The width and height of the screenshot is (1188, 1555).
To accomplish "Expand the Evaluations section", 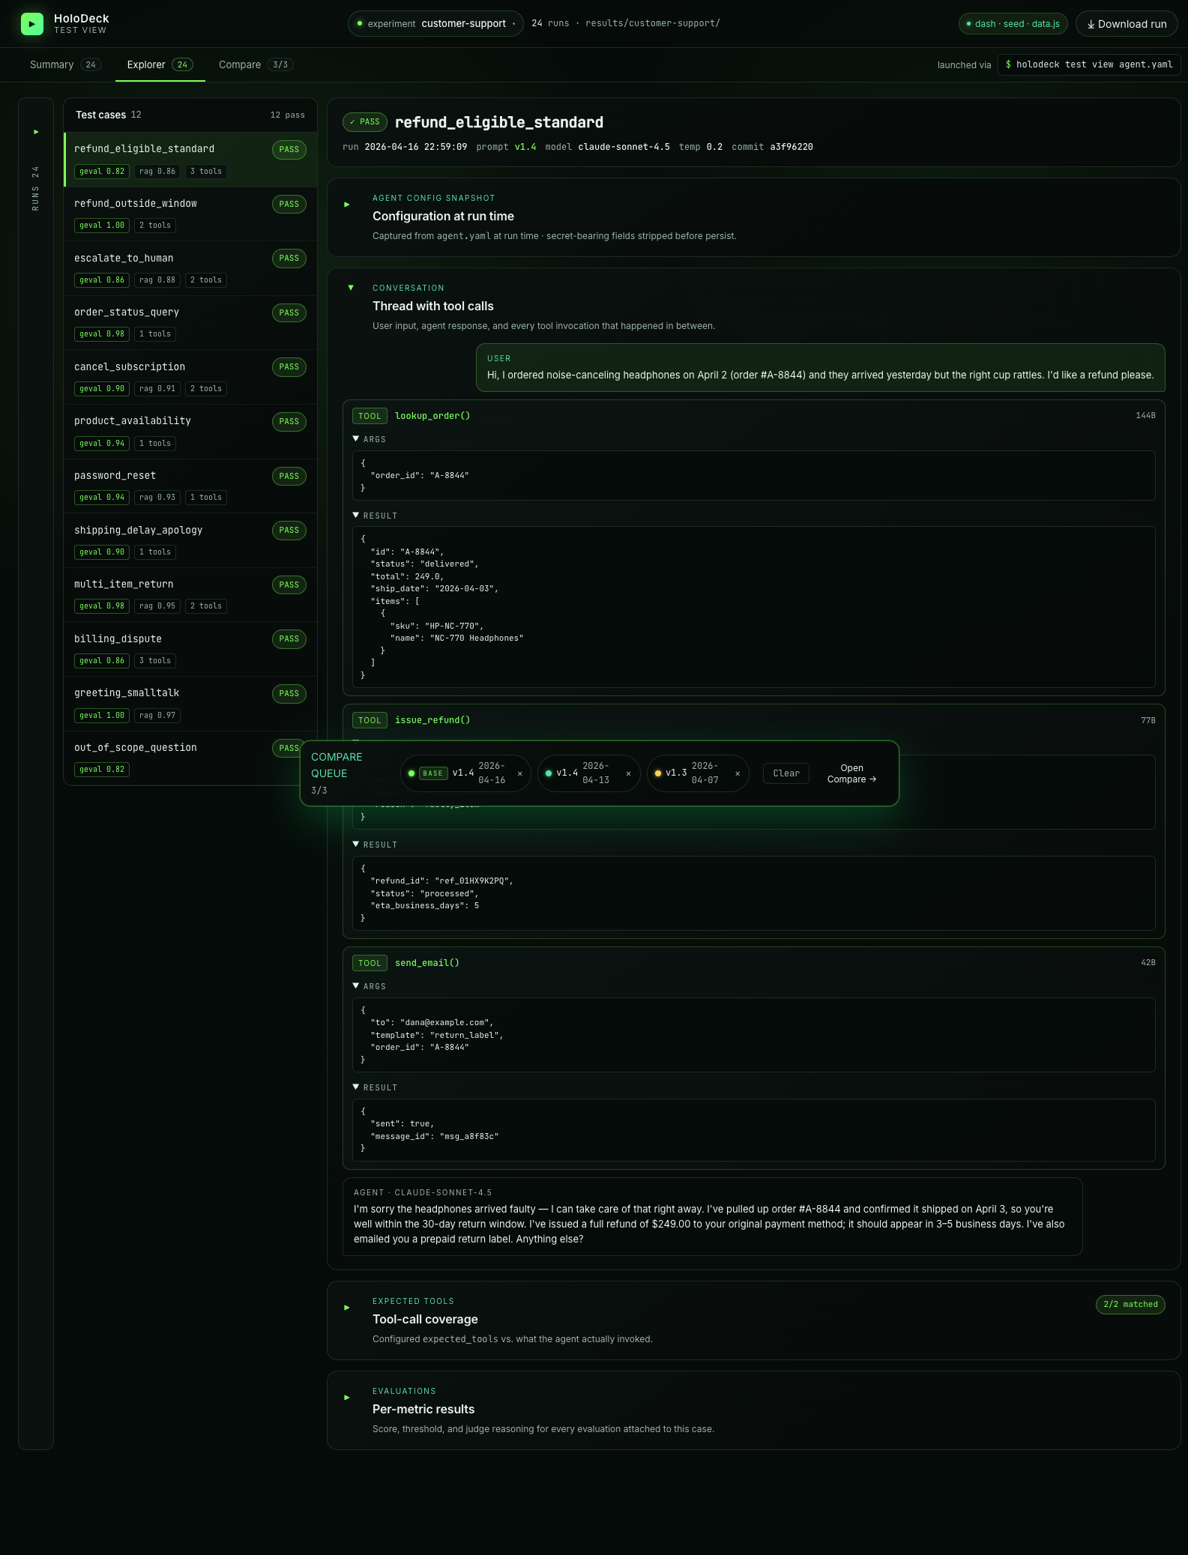I will (347, 1398).
